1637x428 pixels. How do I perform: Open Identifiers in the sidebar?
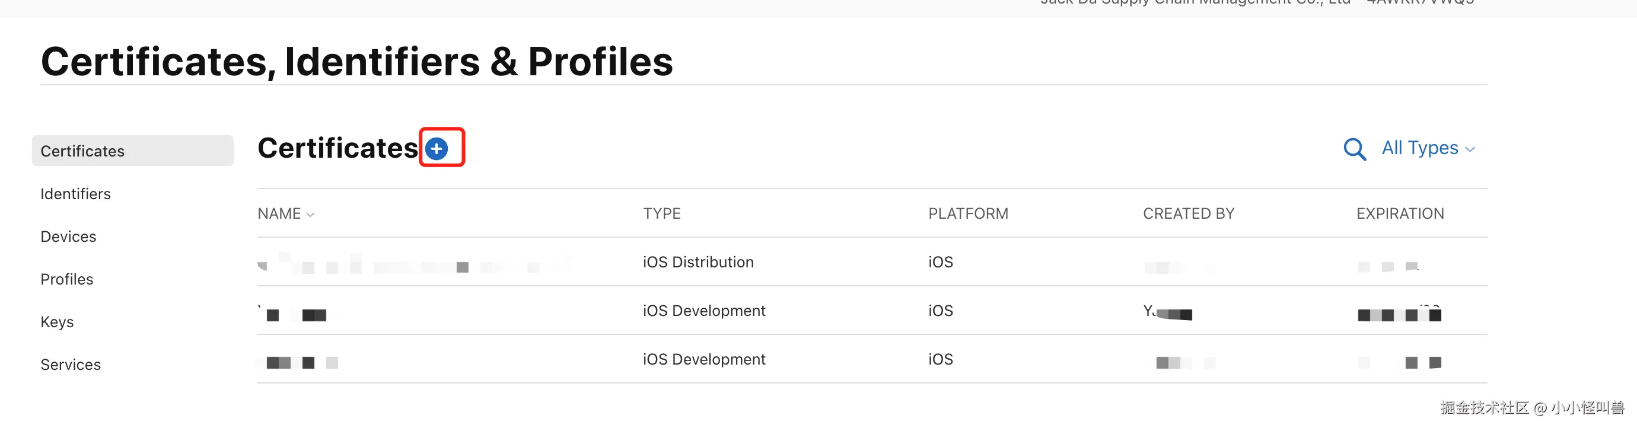click(76, 194)
